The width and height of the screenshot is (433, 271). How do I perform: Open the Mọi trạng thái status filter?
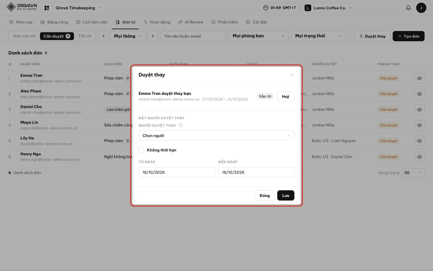pyautogui.click(x=318, y=36)
